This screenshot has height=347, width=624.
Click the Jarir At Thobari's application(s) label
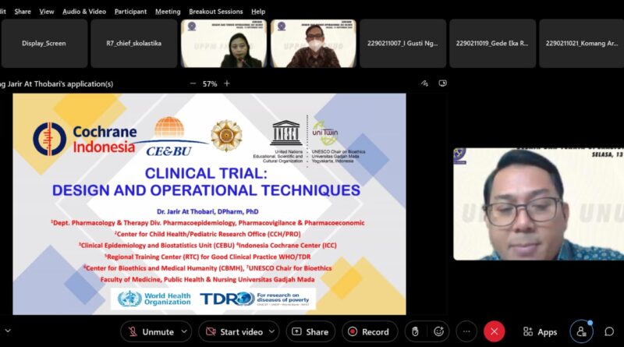click(x=57, y=84)
